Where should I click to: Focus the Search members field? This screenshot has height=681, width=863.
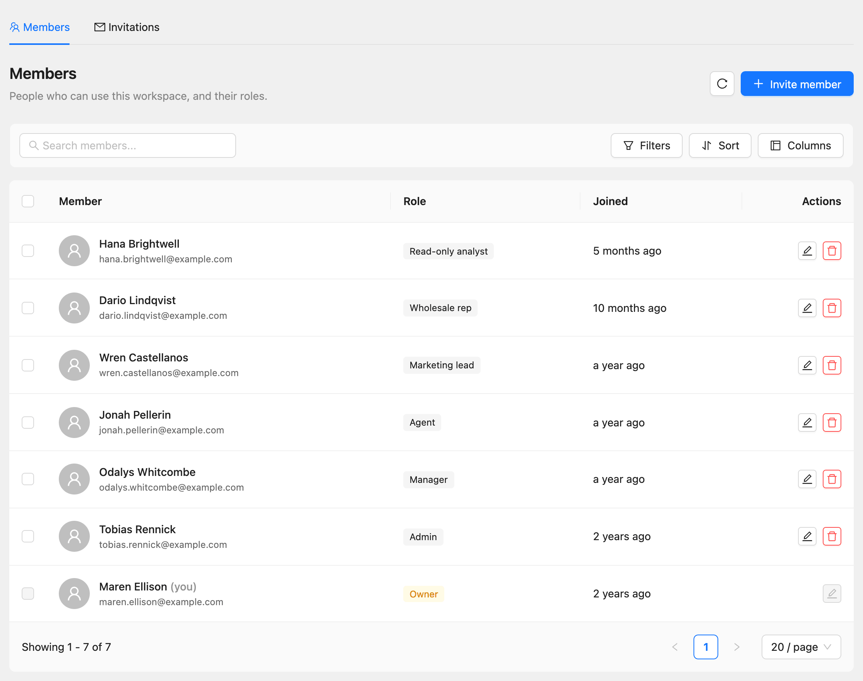[x=128, y=145]
